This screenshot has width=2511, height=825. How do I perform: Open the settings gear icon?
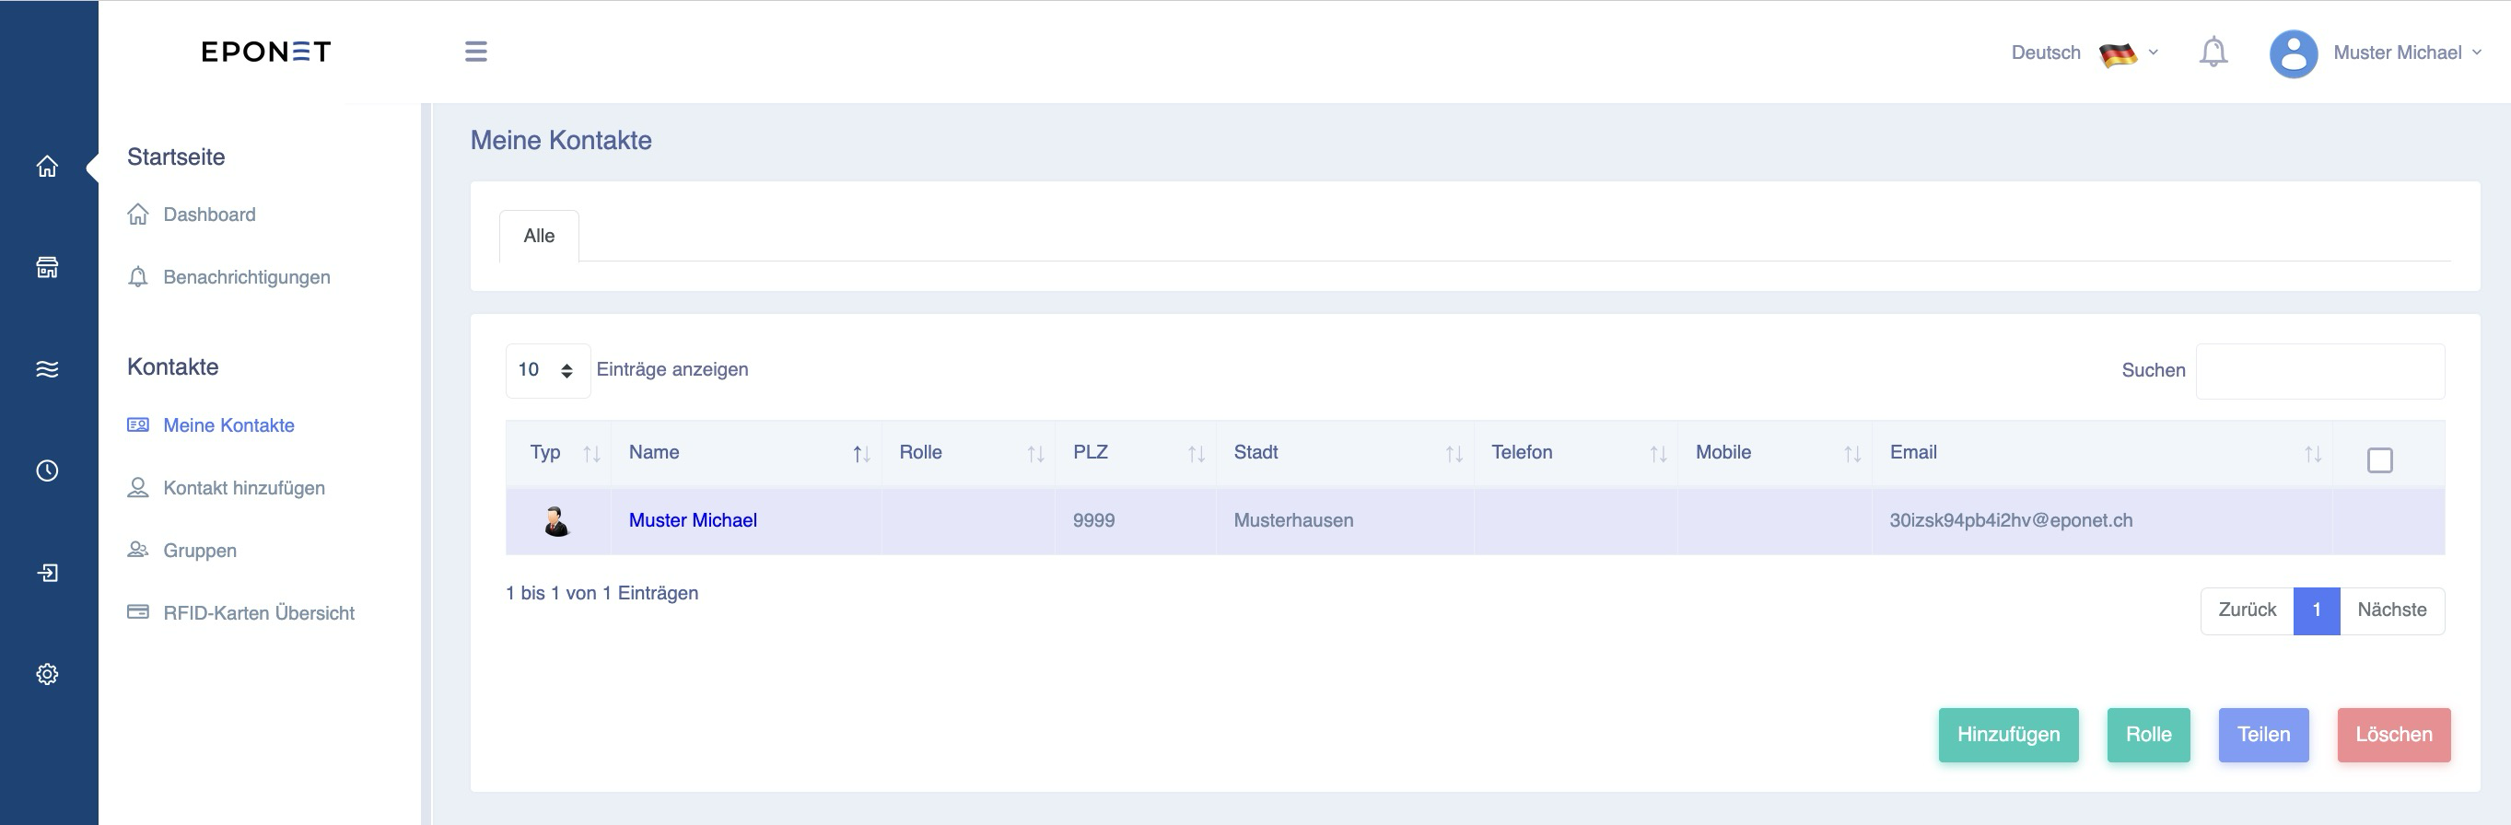click(47, 674)
